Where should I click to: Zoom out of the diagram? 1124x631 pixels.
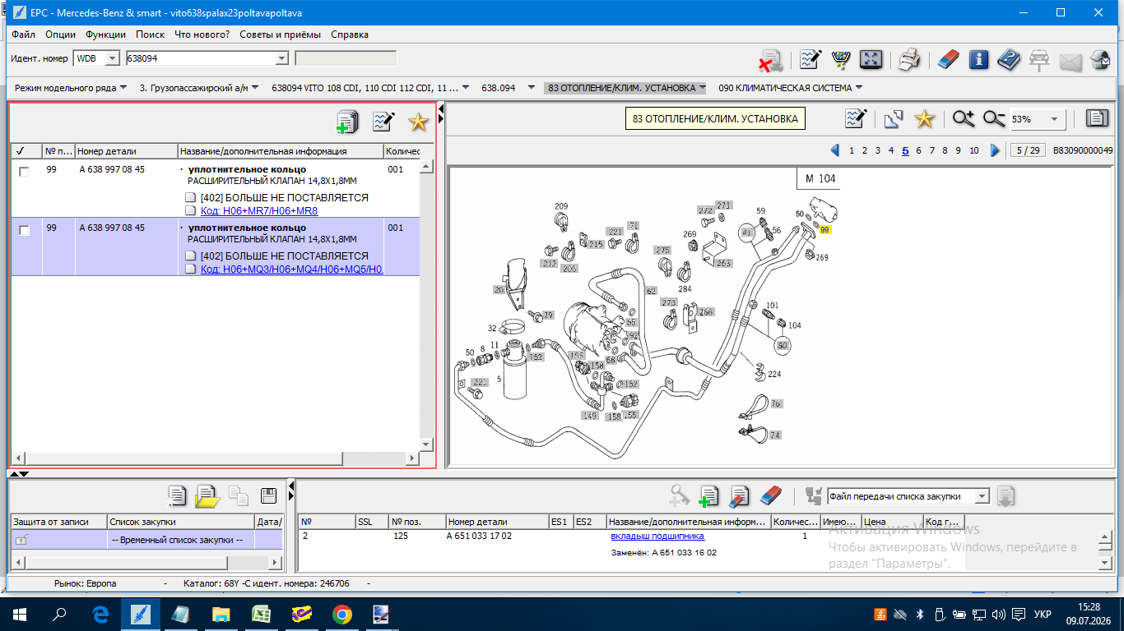click(x=994, y=118)
